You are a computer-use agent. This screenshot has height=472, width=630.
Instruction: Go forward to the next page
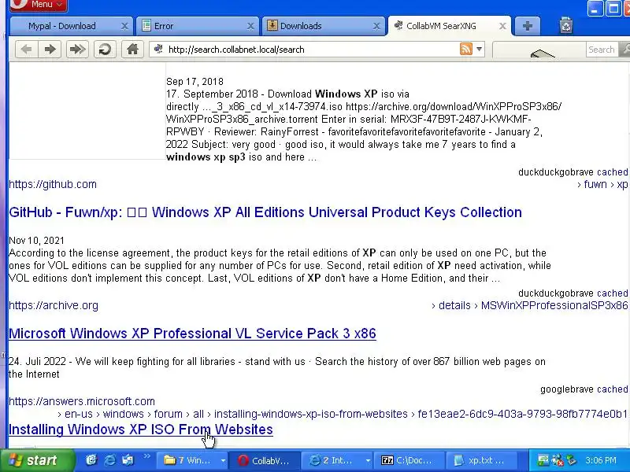pyautogui.click(x=50, y=50)
